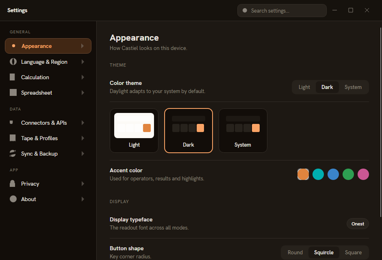382x260 pixels.
Task: Click the Calculation sidebar icon
Action: [12, 77]
